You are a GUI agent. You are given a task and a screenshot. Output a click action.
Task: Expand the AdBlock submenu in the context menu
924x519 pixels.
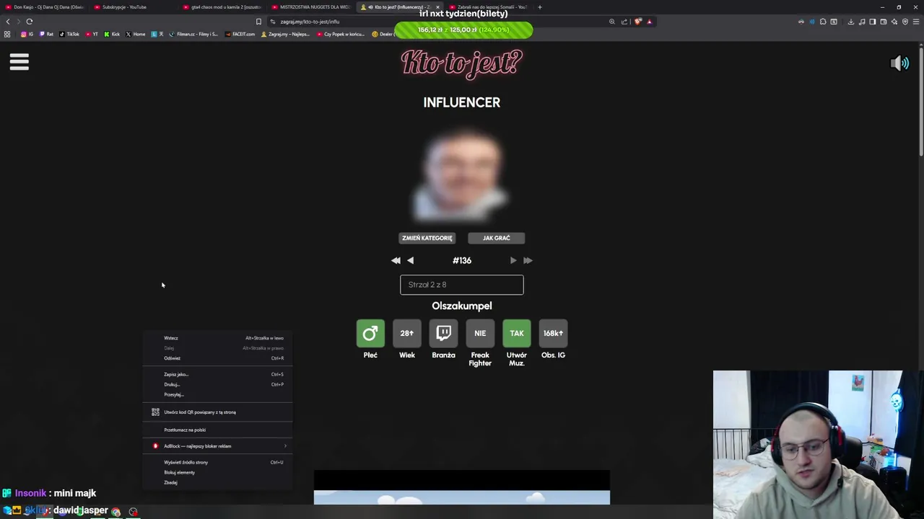coord(217,446)
